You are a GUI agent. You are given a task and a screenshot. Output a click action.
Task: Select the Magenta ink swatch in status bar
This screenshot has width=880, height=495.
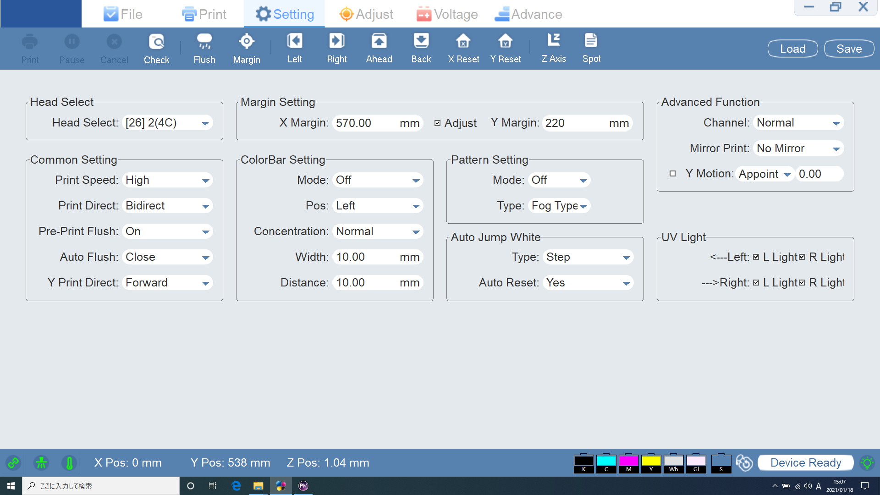[629, 463]
